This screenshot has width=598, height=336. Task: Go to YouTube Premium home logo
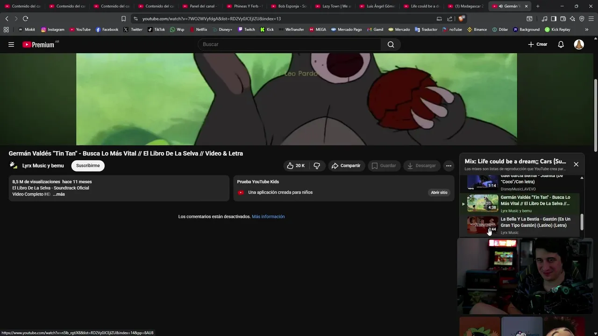pos(38,44)
